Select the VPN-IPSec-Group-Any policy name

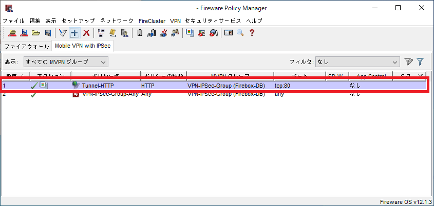110,94
